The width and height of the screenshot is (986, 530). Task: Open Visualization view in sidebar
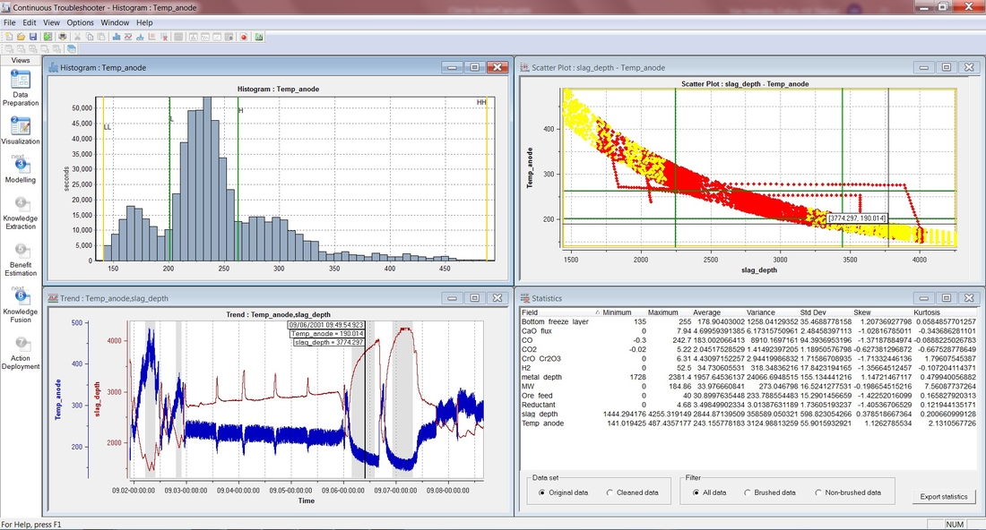[20, 131]
